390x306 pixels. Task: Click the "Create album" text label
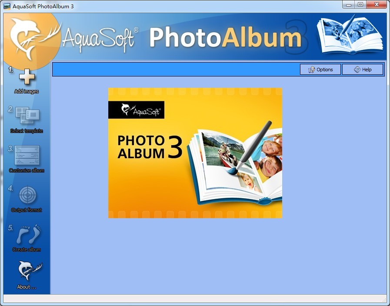27,250
